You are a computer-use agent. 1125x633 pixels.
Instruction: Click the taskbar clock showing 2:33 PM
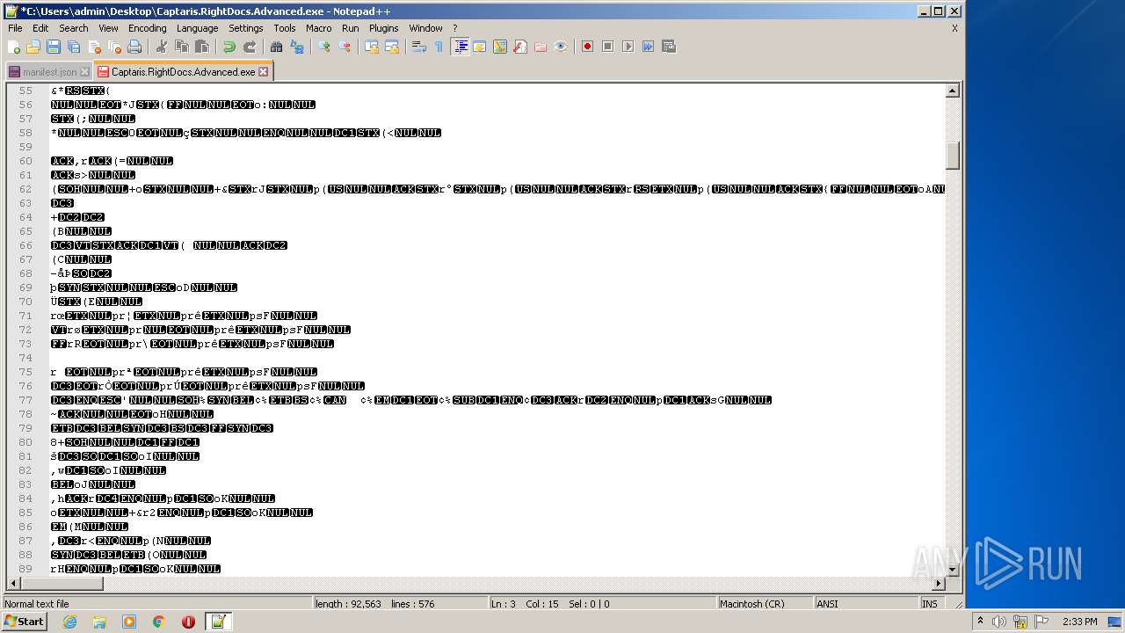click(x=1079, y=622)
